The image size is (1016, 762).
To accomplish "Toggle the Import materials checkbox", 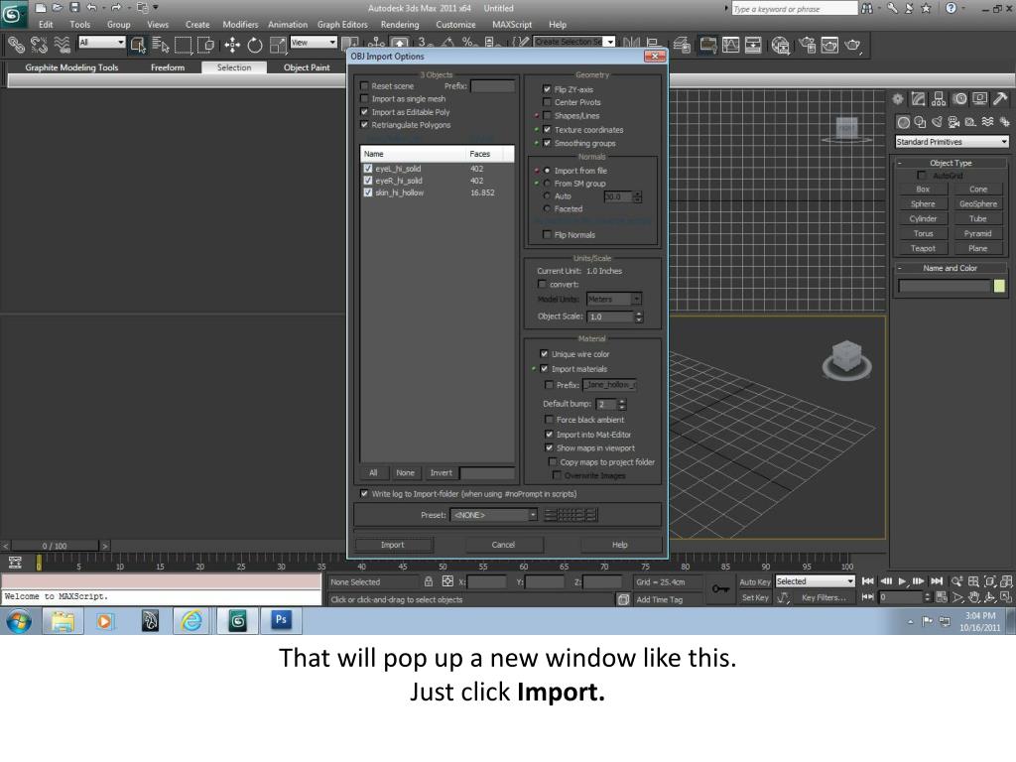I will (x=545, y=369).
